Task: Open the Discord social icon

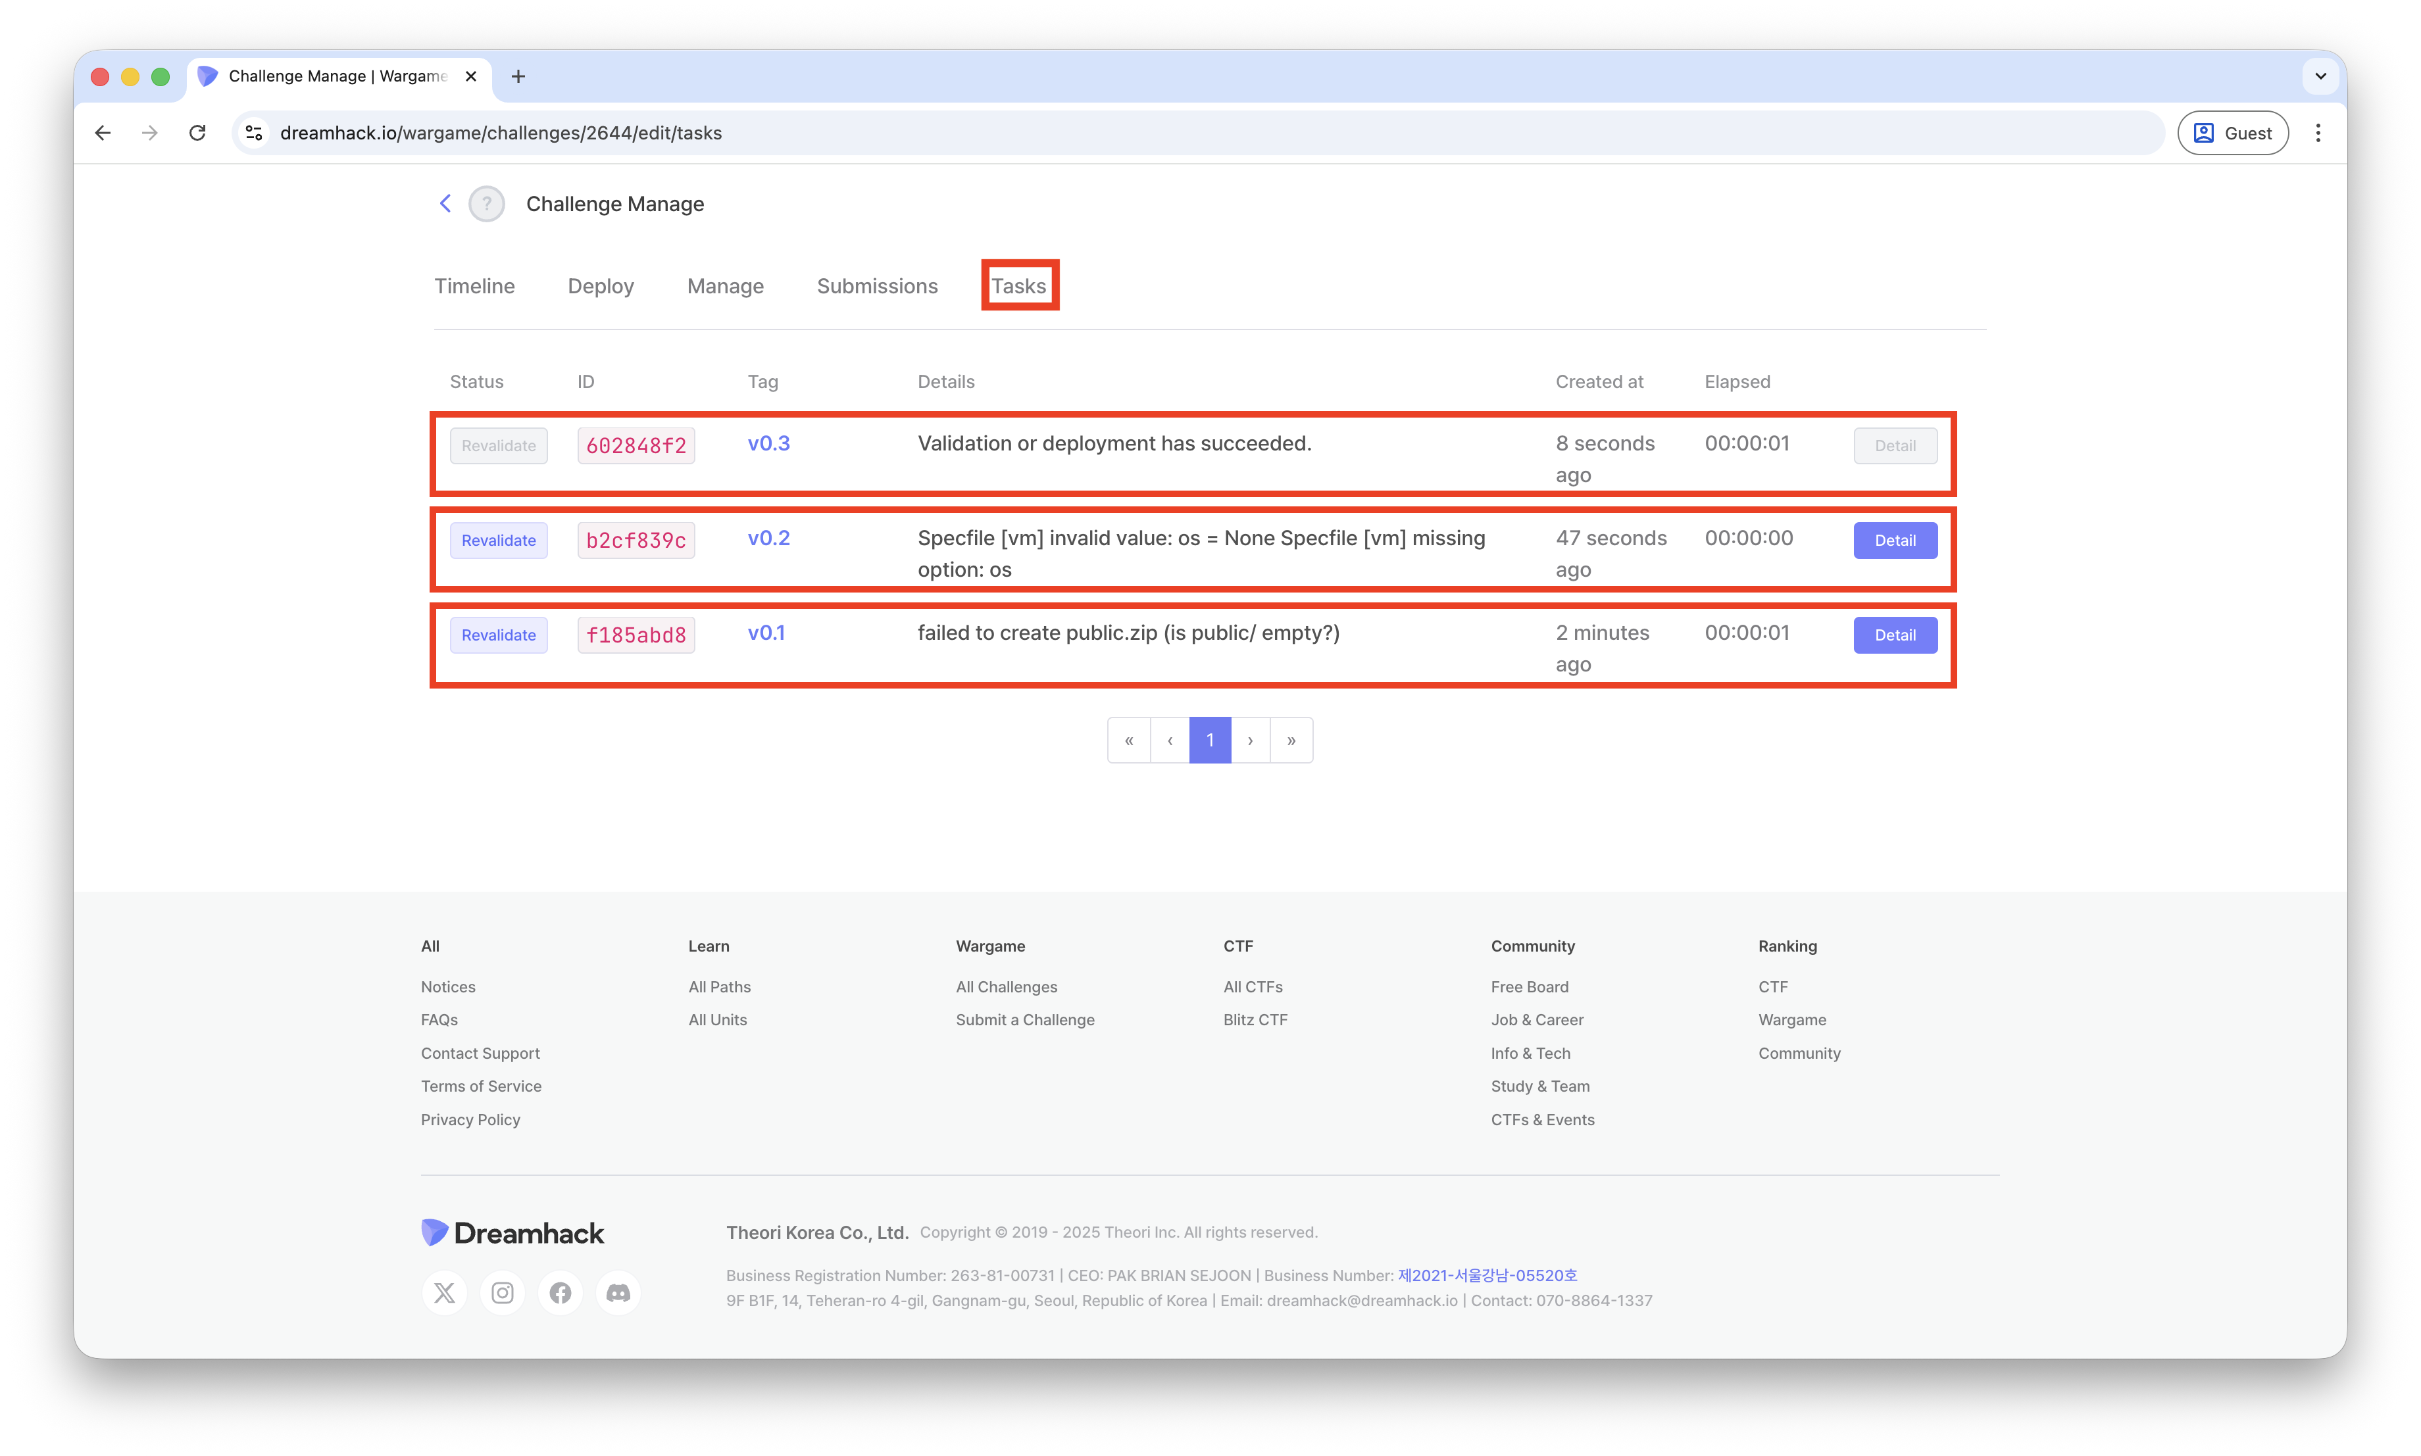Action: click(618, 1293)
